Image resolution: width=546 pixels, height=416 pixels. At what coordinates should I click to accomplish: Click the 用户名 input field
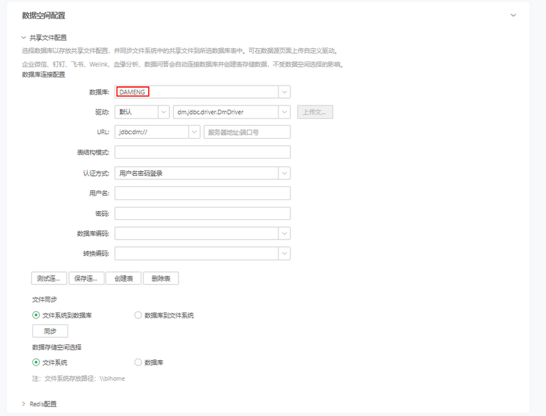(202, 193)
